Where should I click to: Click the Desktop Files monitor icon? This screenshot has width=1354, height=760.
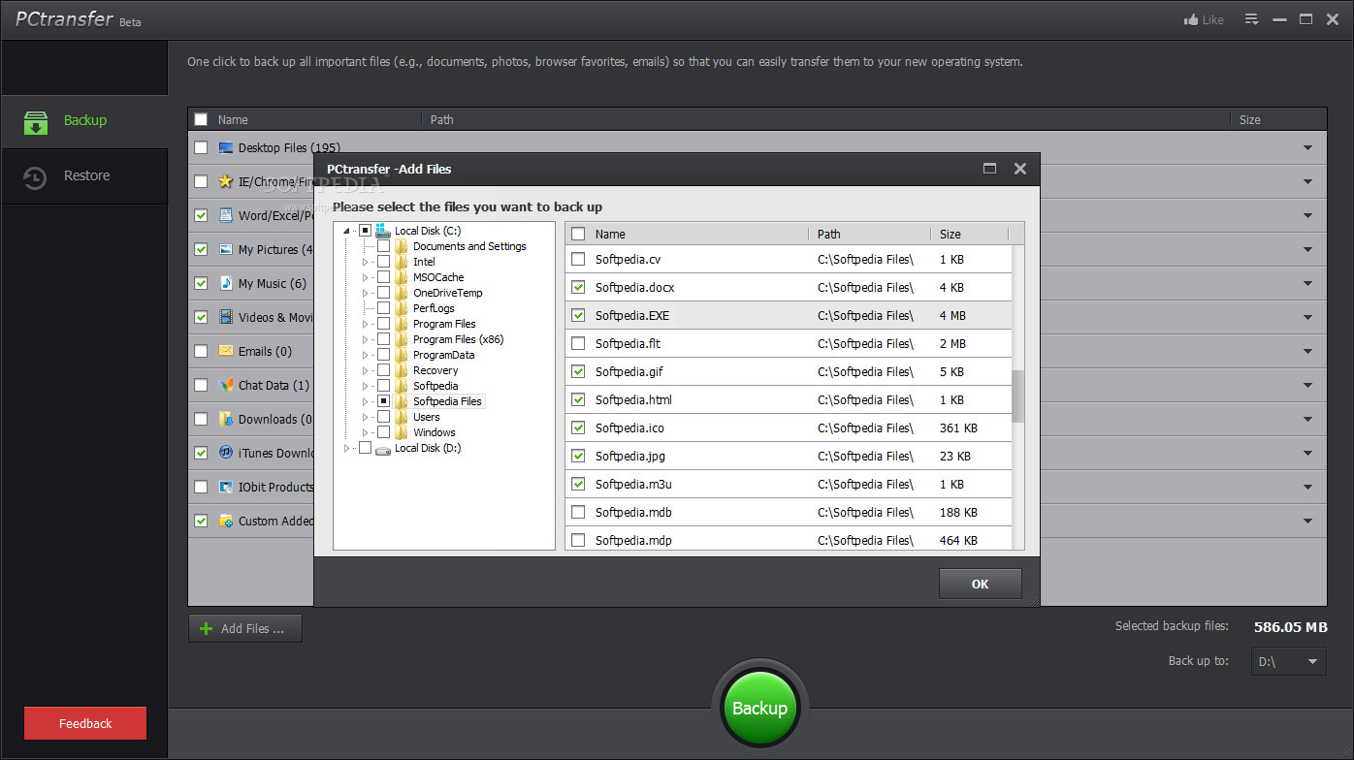click(x=226, y=148)
